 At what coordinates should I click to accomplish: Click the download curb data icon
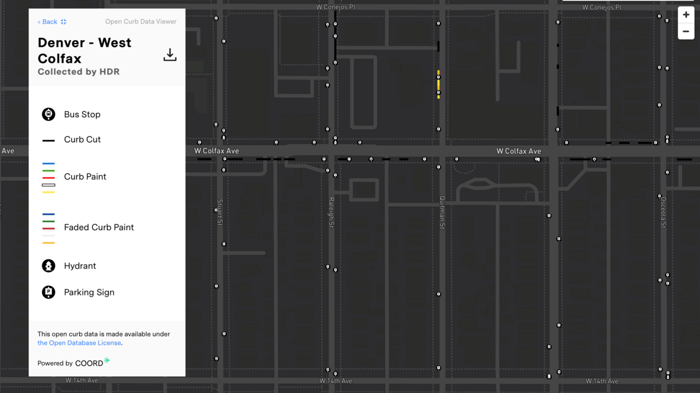pos(170,54)
